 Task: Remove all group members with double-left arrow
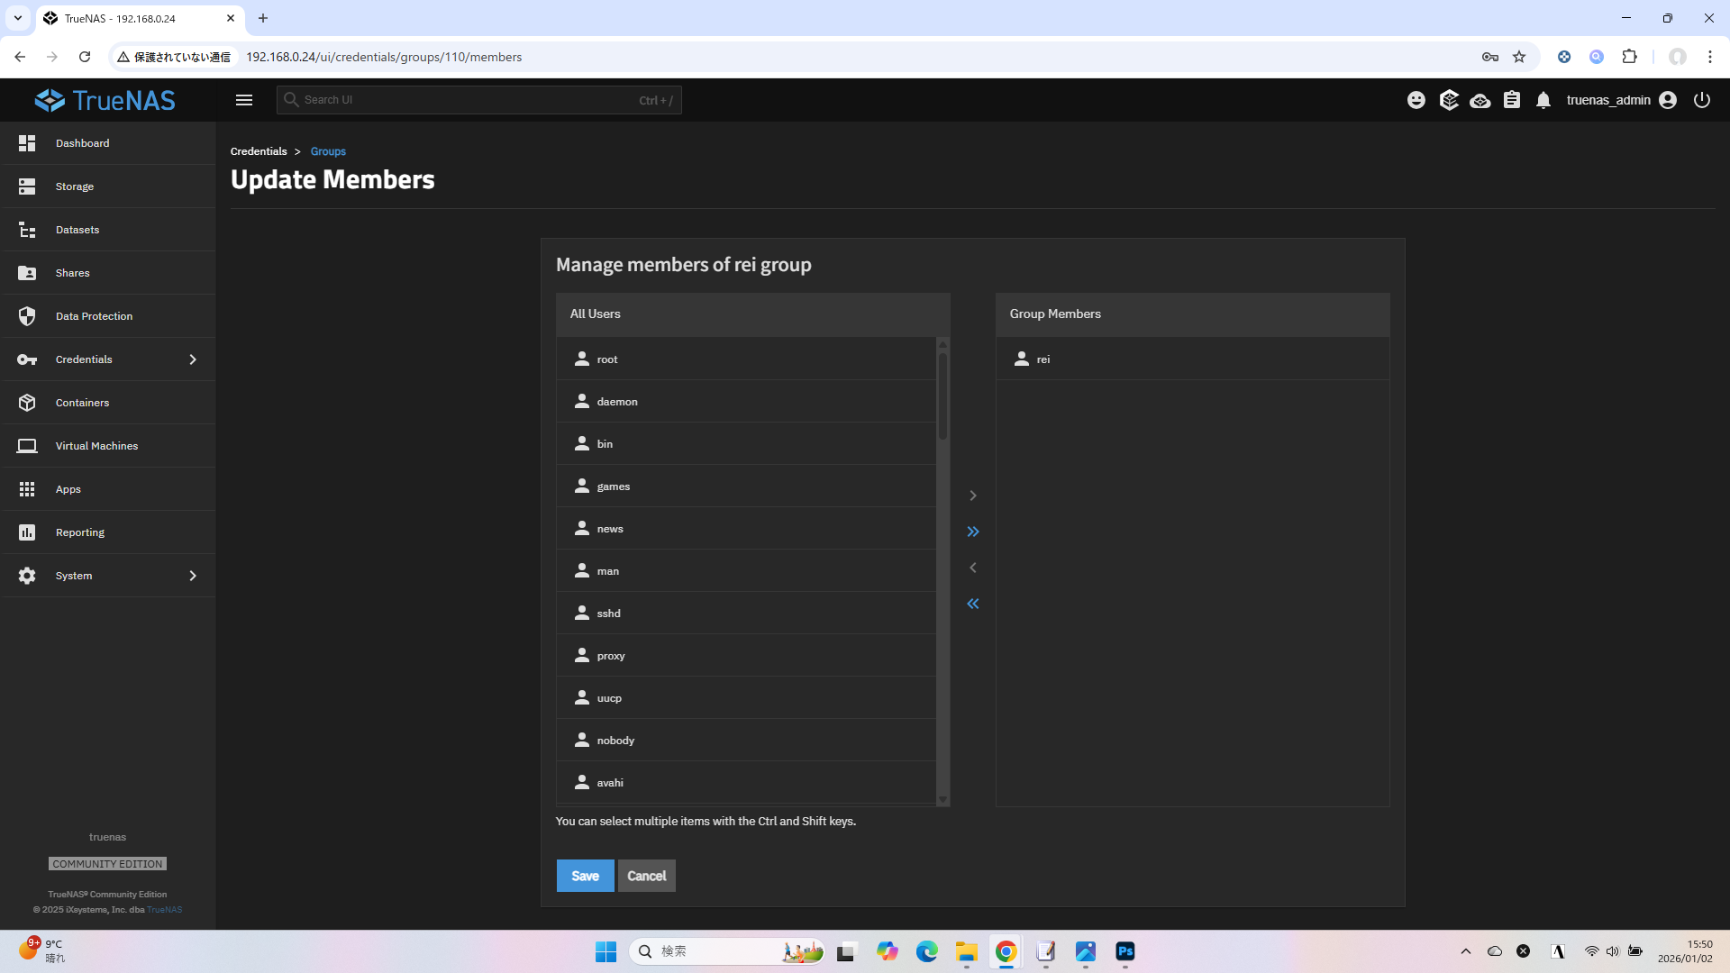pos(973,604)
